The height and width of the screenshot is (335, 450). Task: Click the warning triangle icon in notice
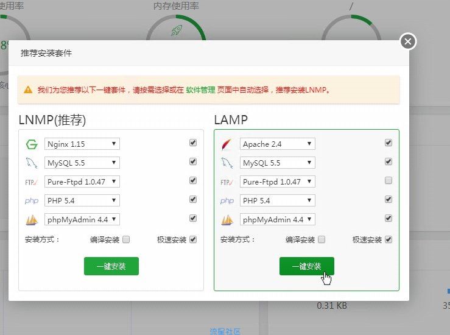pyautogui.click(x=28, y=90)
